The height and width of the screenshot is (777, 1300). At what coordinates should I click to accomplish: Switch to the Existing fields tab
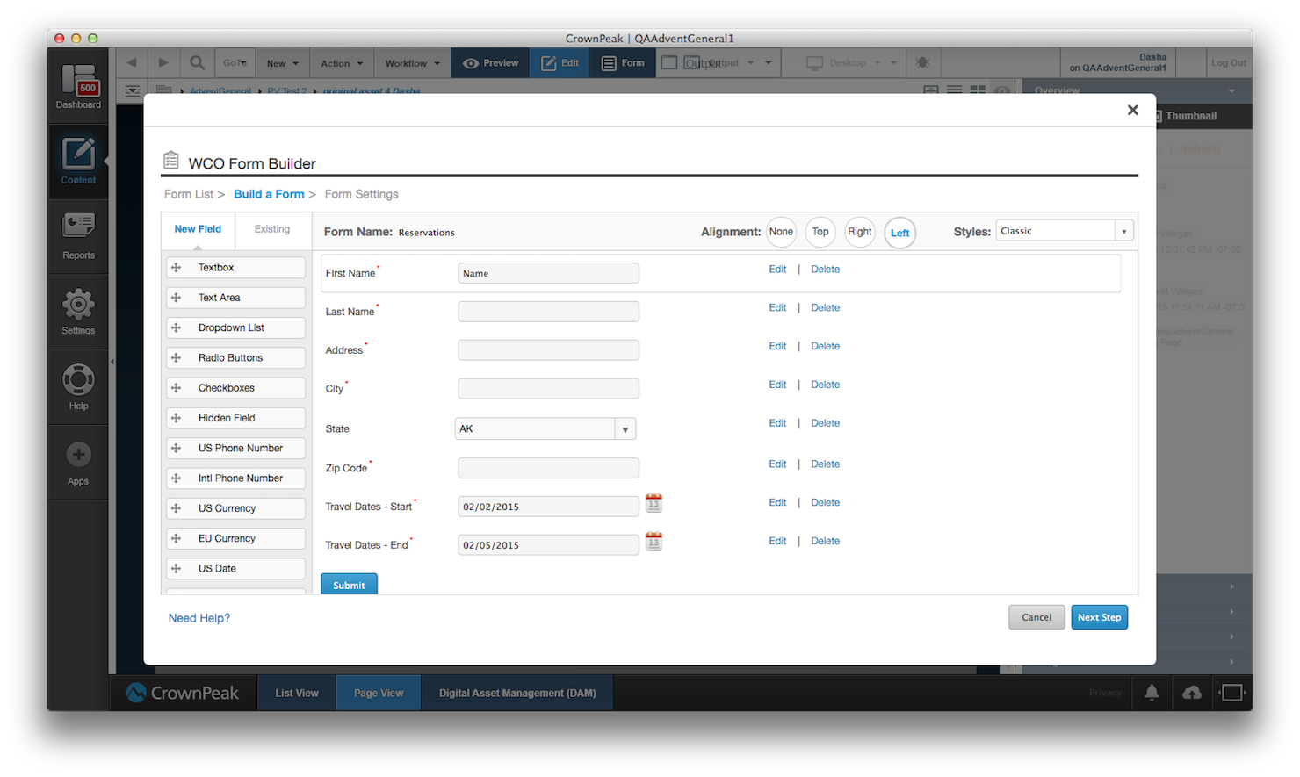pyautogui.click(x=271, y=229)
